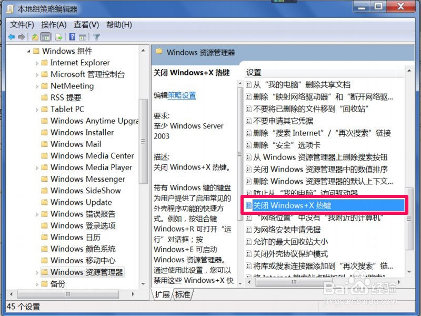The width and height of the screenshot is (421, 316).
Task: Click the 允许的最大回收站大小 policy icon
Action: 248,242
